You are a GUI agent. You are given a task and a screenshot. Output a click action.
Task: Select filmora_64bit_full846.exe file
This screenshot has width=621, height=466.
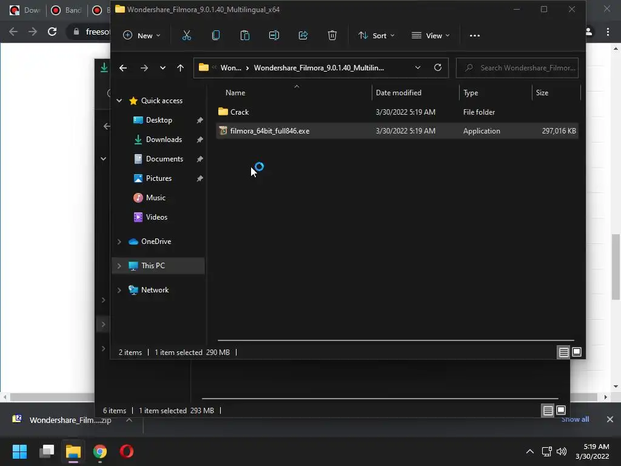pos(397,131)
